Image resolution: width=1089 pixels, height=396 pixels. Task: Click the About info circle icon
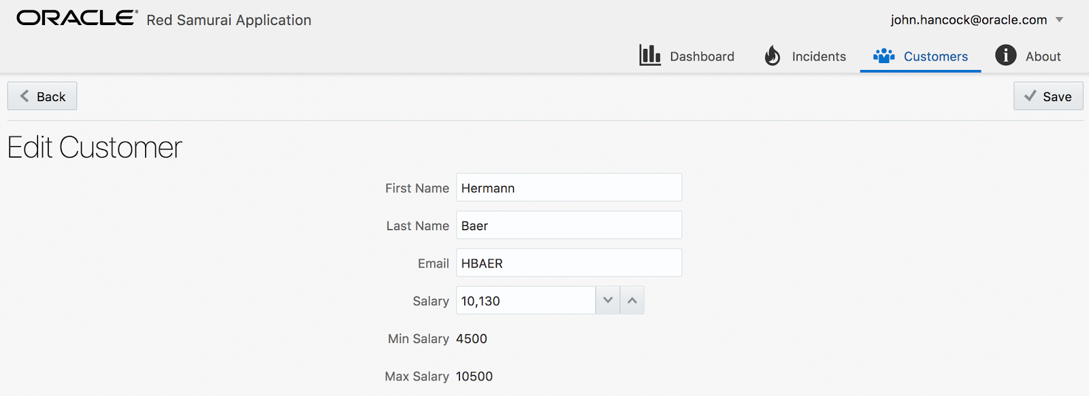click(1005, 55)
